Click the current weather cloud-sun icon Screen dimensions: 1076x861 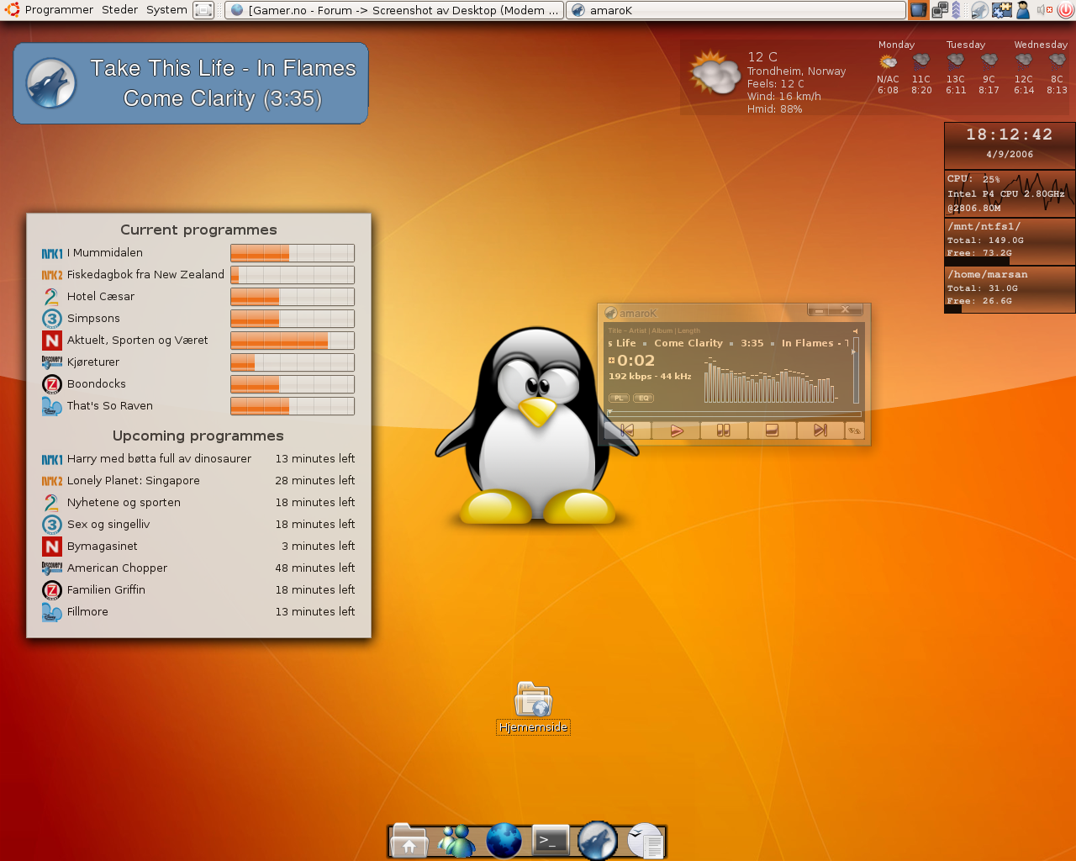(714, 72)
